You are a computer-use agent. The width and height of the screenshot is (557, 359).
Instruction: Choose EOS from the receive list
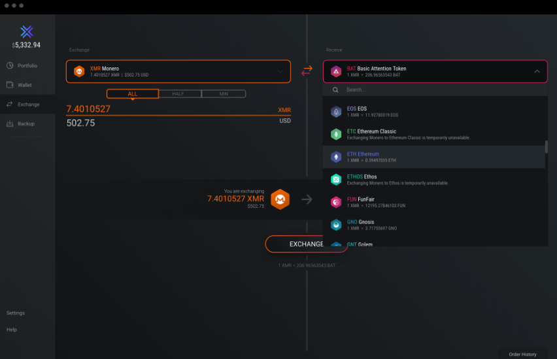point(433,112)
